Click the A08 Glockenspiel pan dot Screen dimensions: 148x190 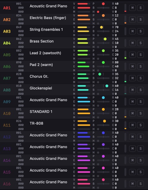pyautogui.click(x=107, y=86)
